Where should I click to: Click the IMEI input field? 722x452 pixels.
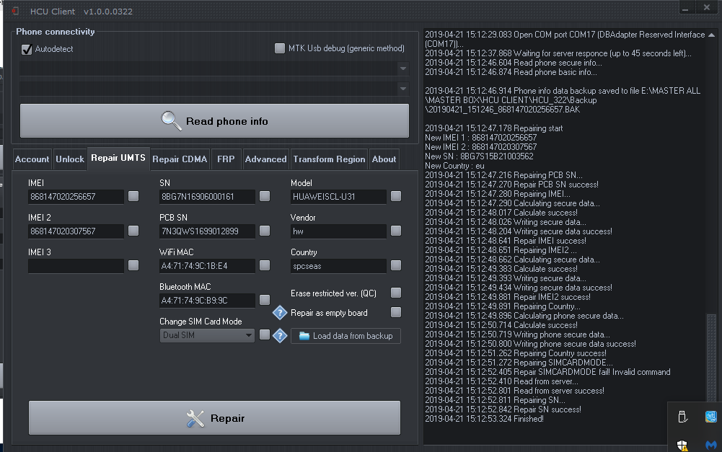coord(76,197)
